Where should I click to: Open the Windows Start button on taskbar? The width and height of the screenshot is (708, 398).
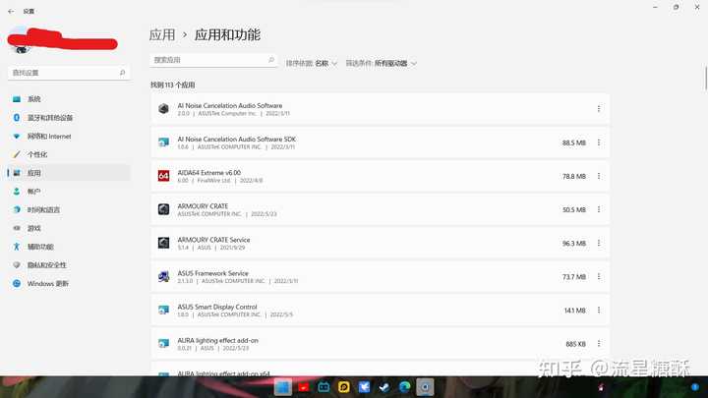(x=283, y=387)
